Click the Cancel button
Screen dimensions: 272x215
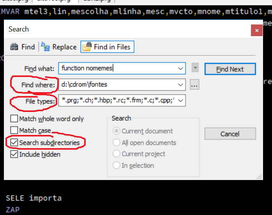tap(230, 134)
